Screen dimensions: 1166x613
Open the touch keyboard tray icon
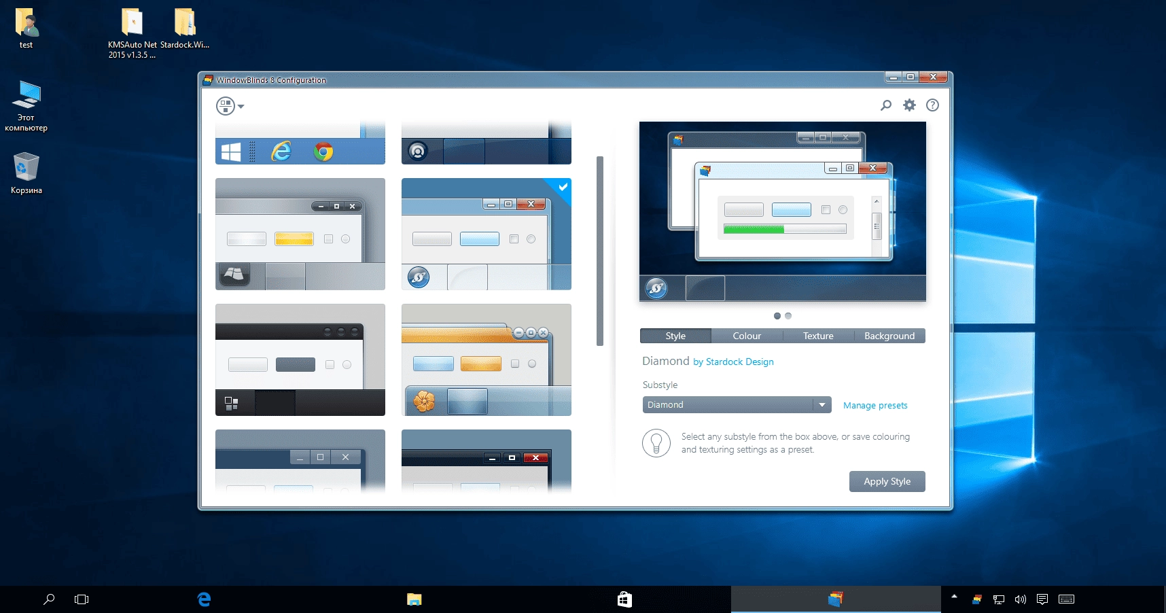click(1067, 599)
